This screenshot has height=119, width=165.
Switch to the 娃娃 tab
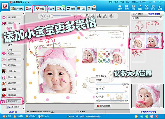(92, 9)
